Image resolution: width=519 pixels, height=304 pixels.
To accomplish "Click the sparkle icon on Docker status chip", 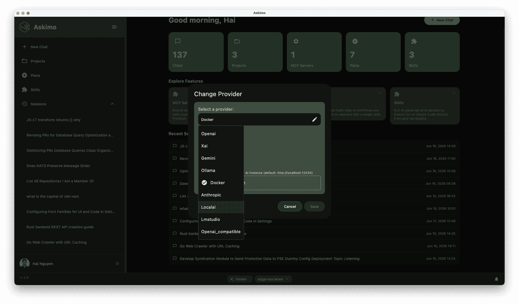I will click(232, 279).
